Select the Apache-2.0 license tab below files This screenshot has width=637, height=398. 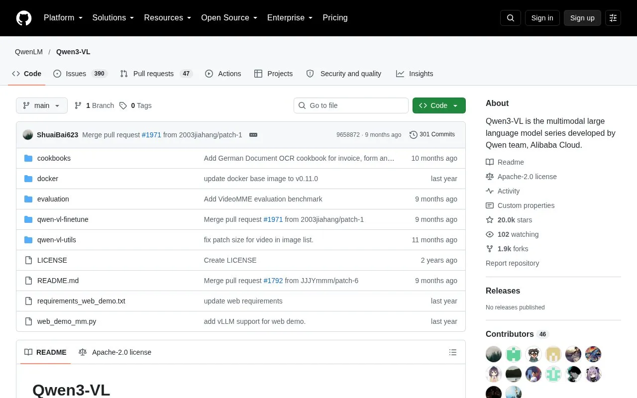point(115,352)
